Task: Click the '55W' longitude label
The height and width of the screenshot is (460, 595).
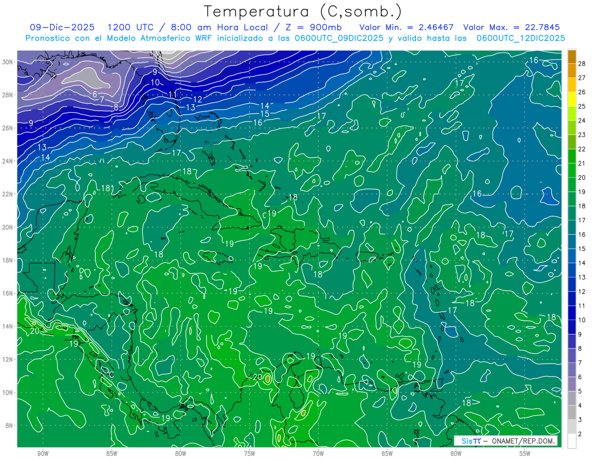Action: point(525,454)
